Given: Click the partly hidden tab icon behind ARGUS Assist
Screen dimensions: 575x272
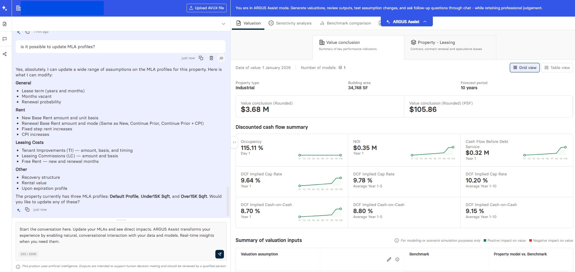Looking at the screenshot, I should point(380,23).
